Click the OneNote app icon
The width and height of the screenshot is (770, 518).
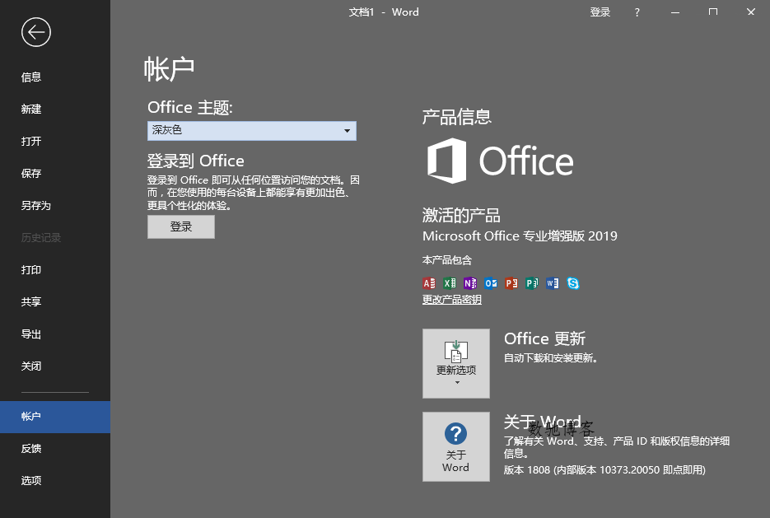470,283
